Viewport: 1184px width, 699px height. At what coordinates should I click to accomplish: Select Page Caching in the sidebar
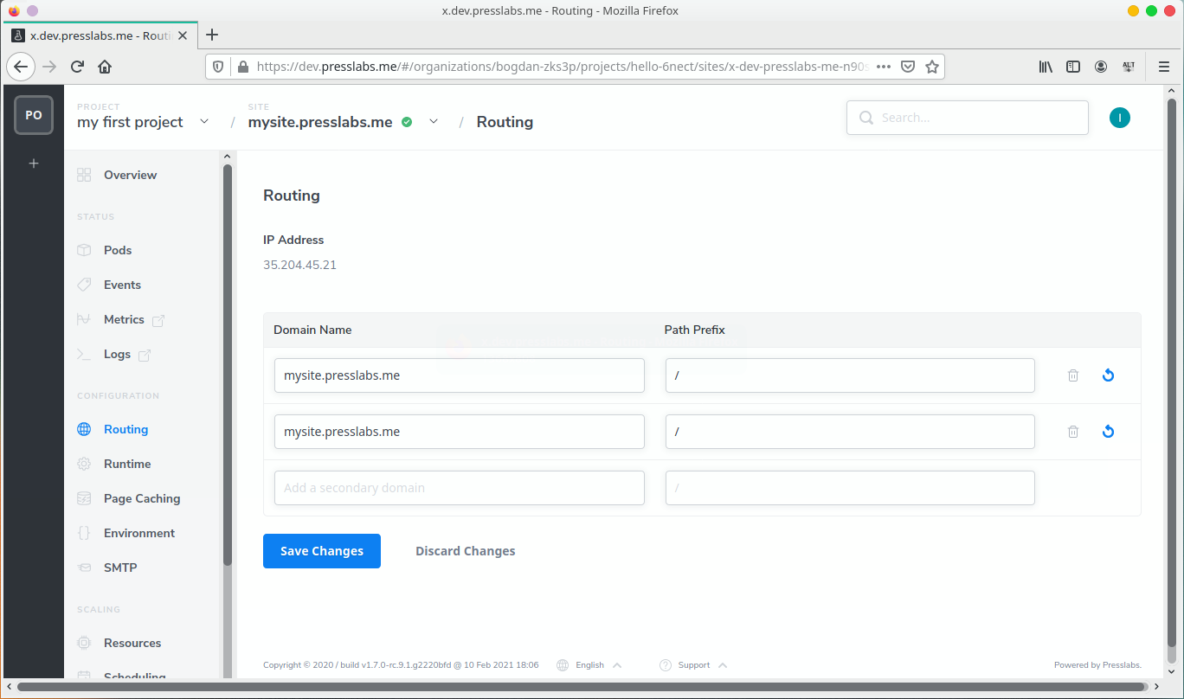(x=142, y=498)
